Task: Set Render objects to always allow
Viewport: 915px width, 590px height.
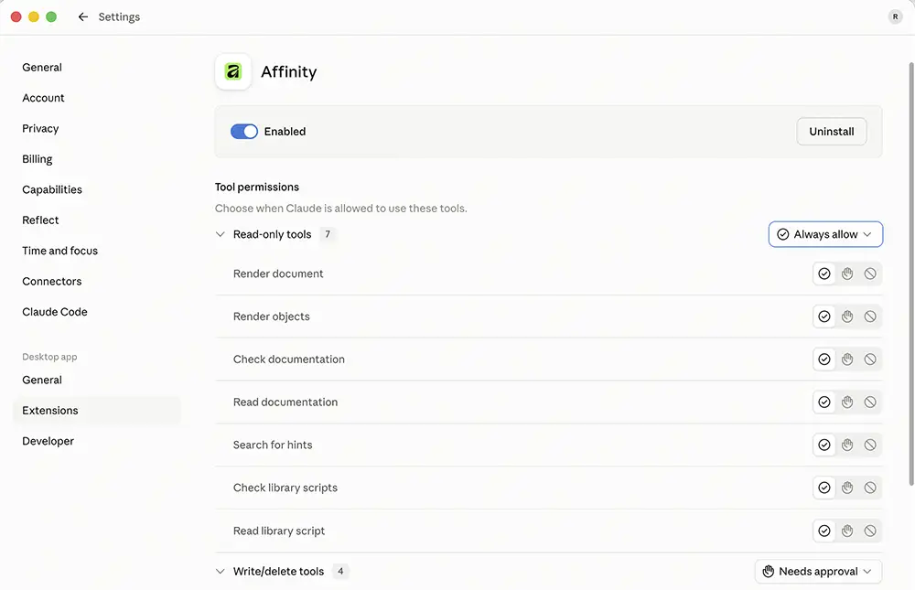Action: [x=824, y=316]
